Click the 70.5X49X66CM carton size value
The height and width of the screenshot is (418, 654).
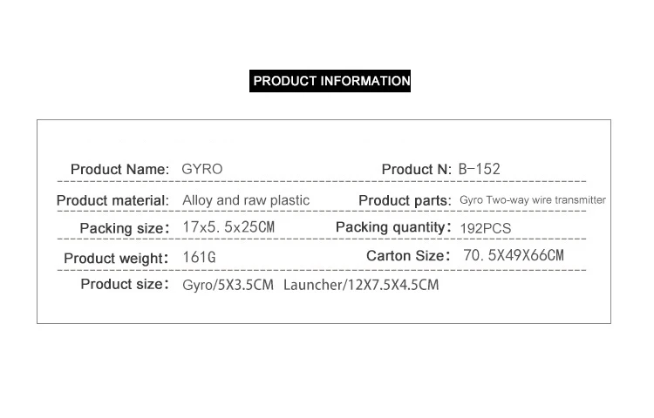(x=514, y=255)
